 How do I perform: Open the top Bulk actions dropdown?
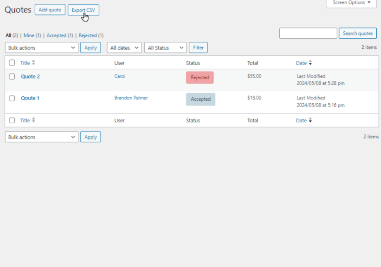pyautogui.click(x=41, y=48)
